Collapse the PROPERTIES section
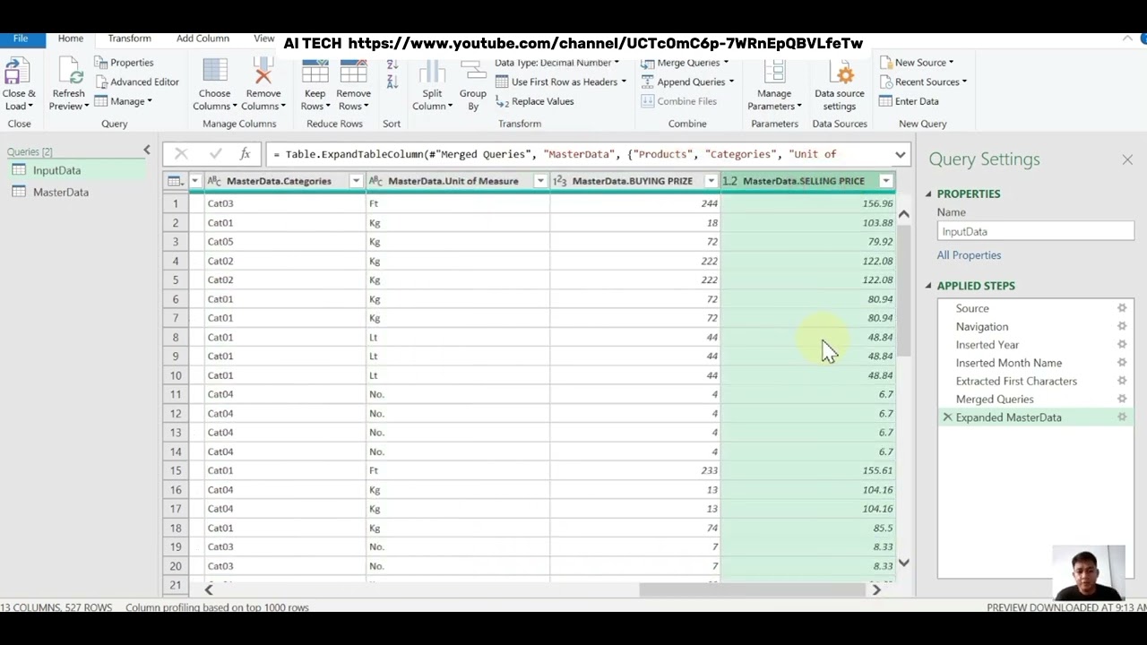1147x645 pixels. [x=929, y=193]
